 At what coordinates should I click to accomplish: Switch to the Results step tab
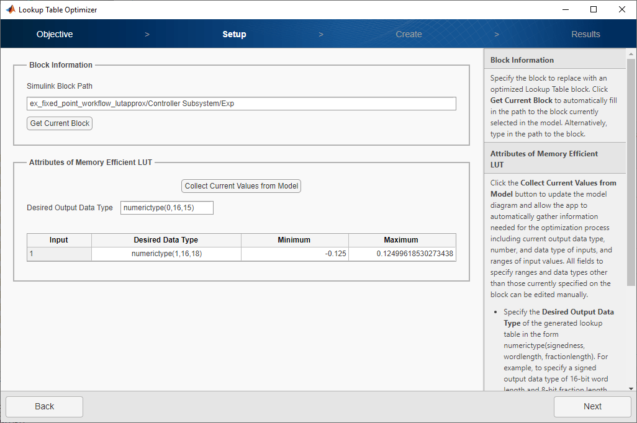(x=585, y=34)
